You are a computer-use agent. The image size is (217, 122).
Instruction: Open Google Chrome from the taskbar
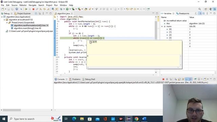136,119
